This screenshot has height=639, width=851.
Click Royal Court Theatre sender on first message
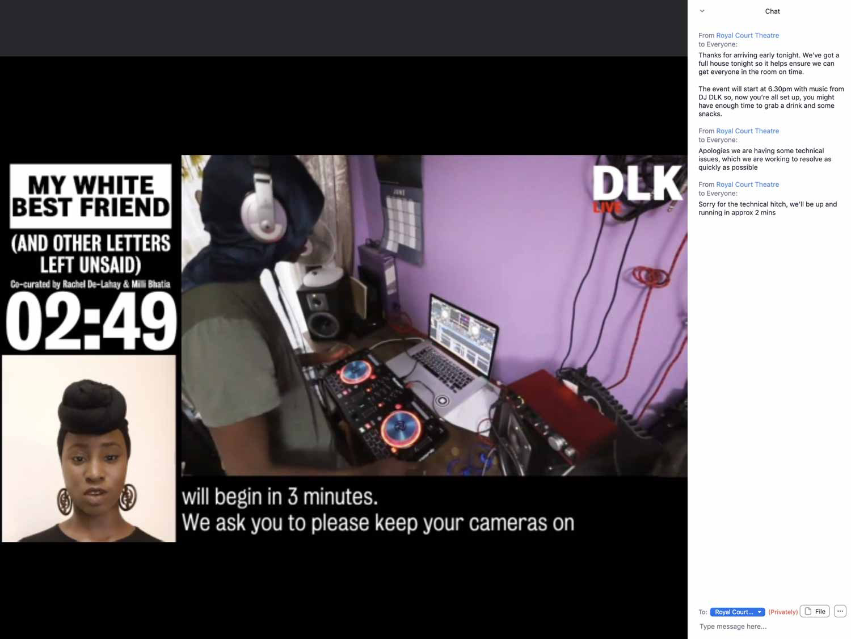click(x=747, y=35)
